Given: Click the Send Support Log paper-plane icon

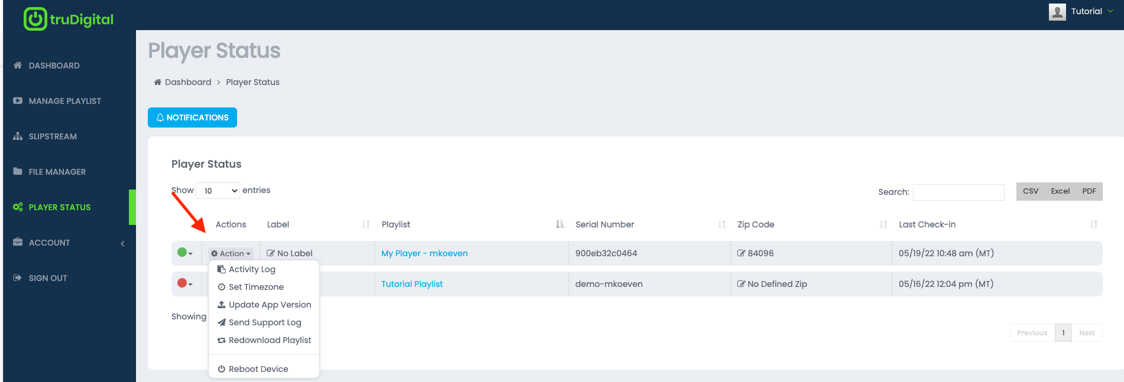Looking at the screenshot, I should [222, 322].
